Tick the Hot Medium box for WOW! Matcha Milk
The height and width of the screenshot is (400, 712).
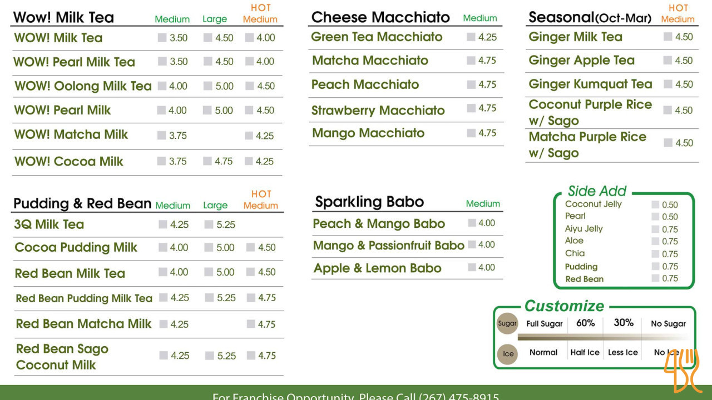click(x=249, y=136)
